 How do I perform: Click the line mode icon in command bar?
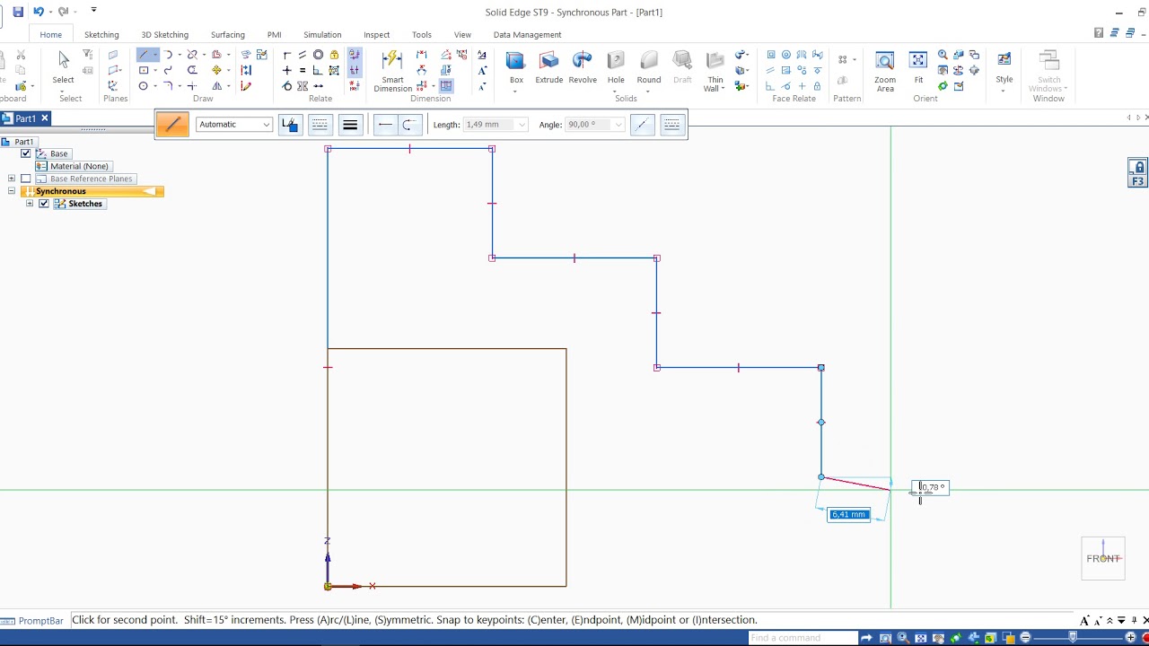tap(385, 125)
